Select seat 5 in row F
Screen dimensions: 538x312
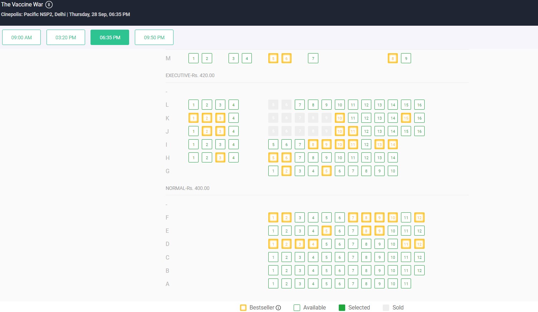[x=326, y=218]
